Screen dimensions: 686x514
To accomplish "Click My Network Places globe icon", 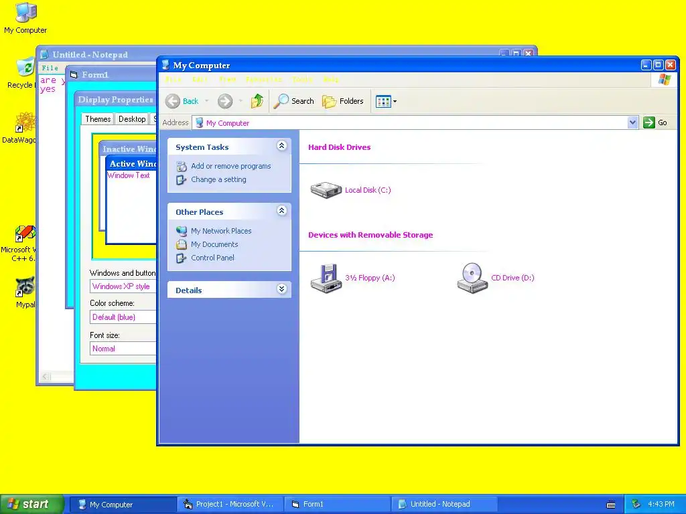I will pos(181,231).
